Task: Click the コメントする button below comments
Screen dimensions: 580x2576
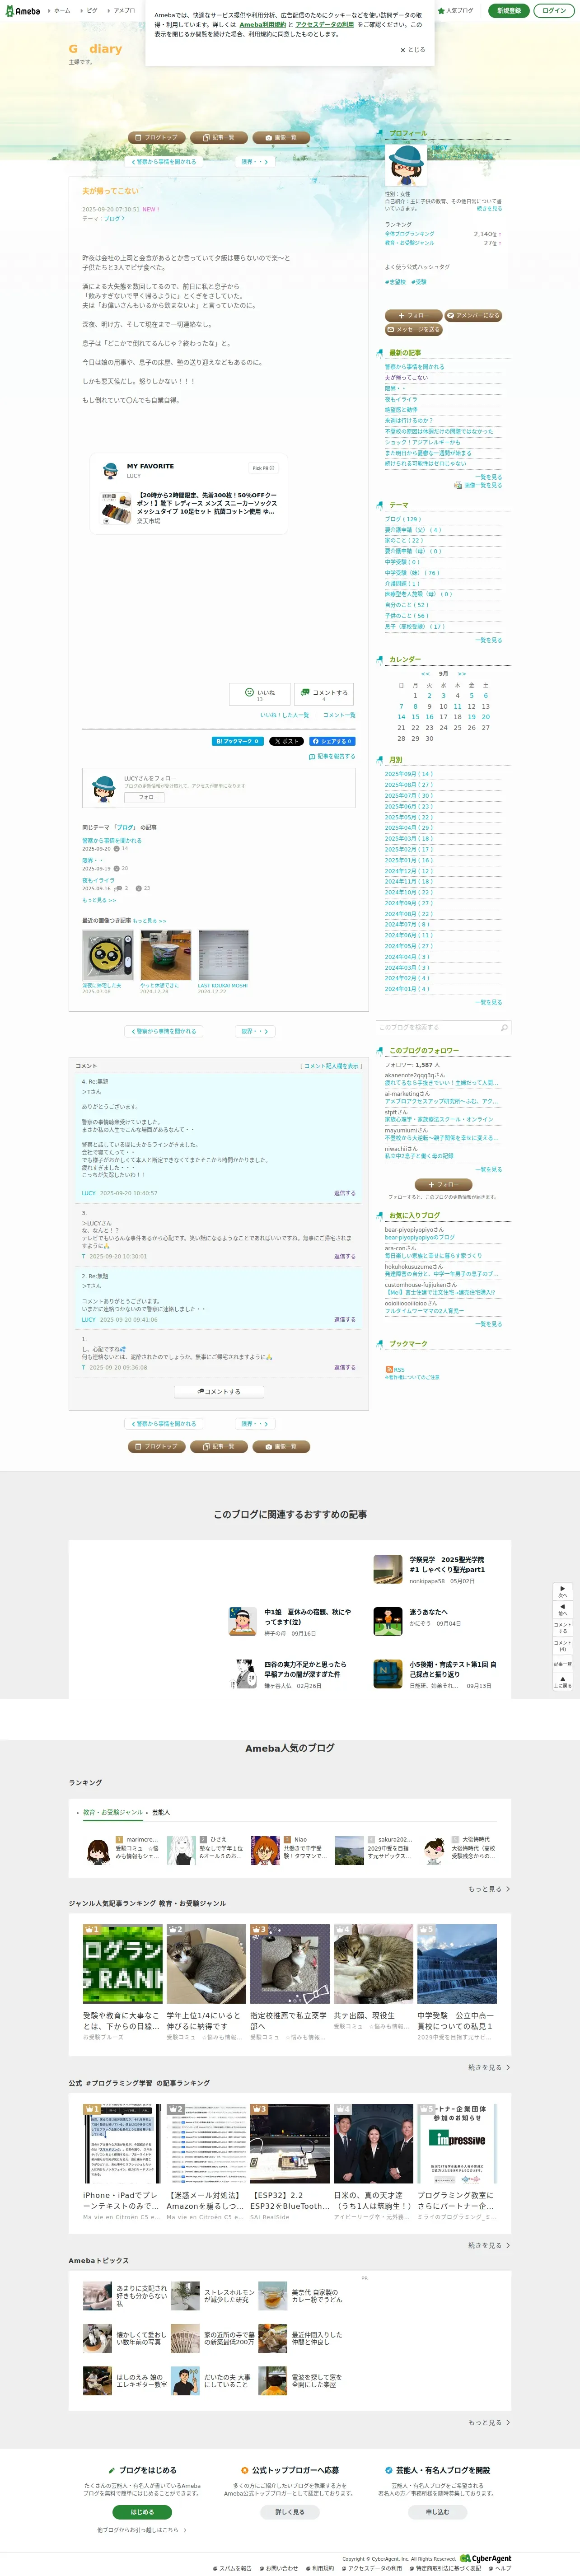Action: click(x=218, y=1391)
